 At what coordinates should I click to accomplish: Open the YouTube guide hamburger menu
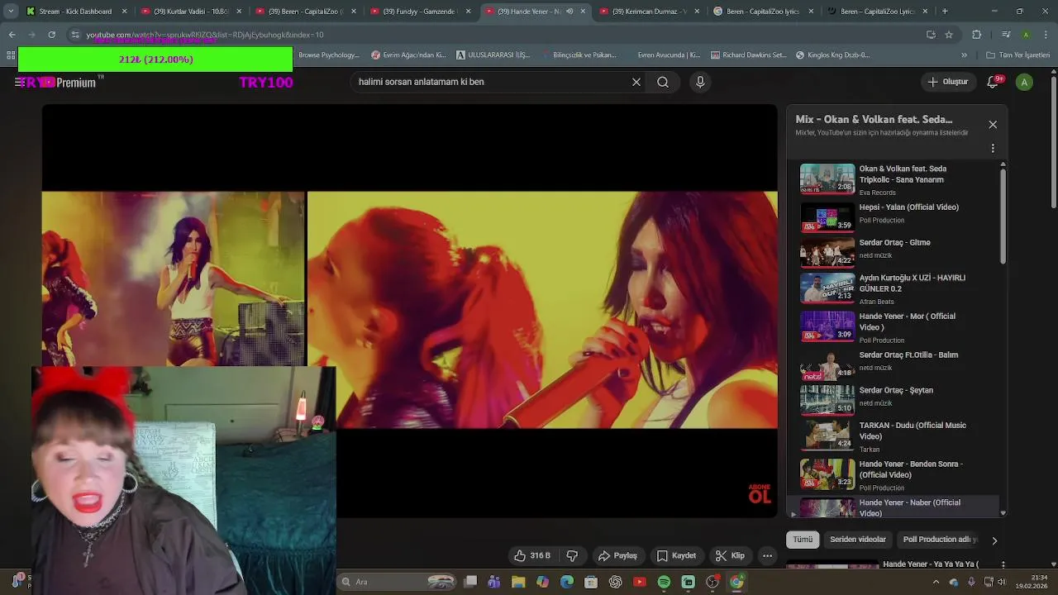[x=19, y=82]
